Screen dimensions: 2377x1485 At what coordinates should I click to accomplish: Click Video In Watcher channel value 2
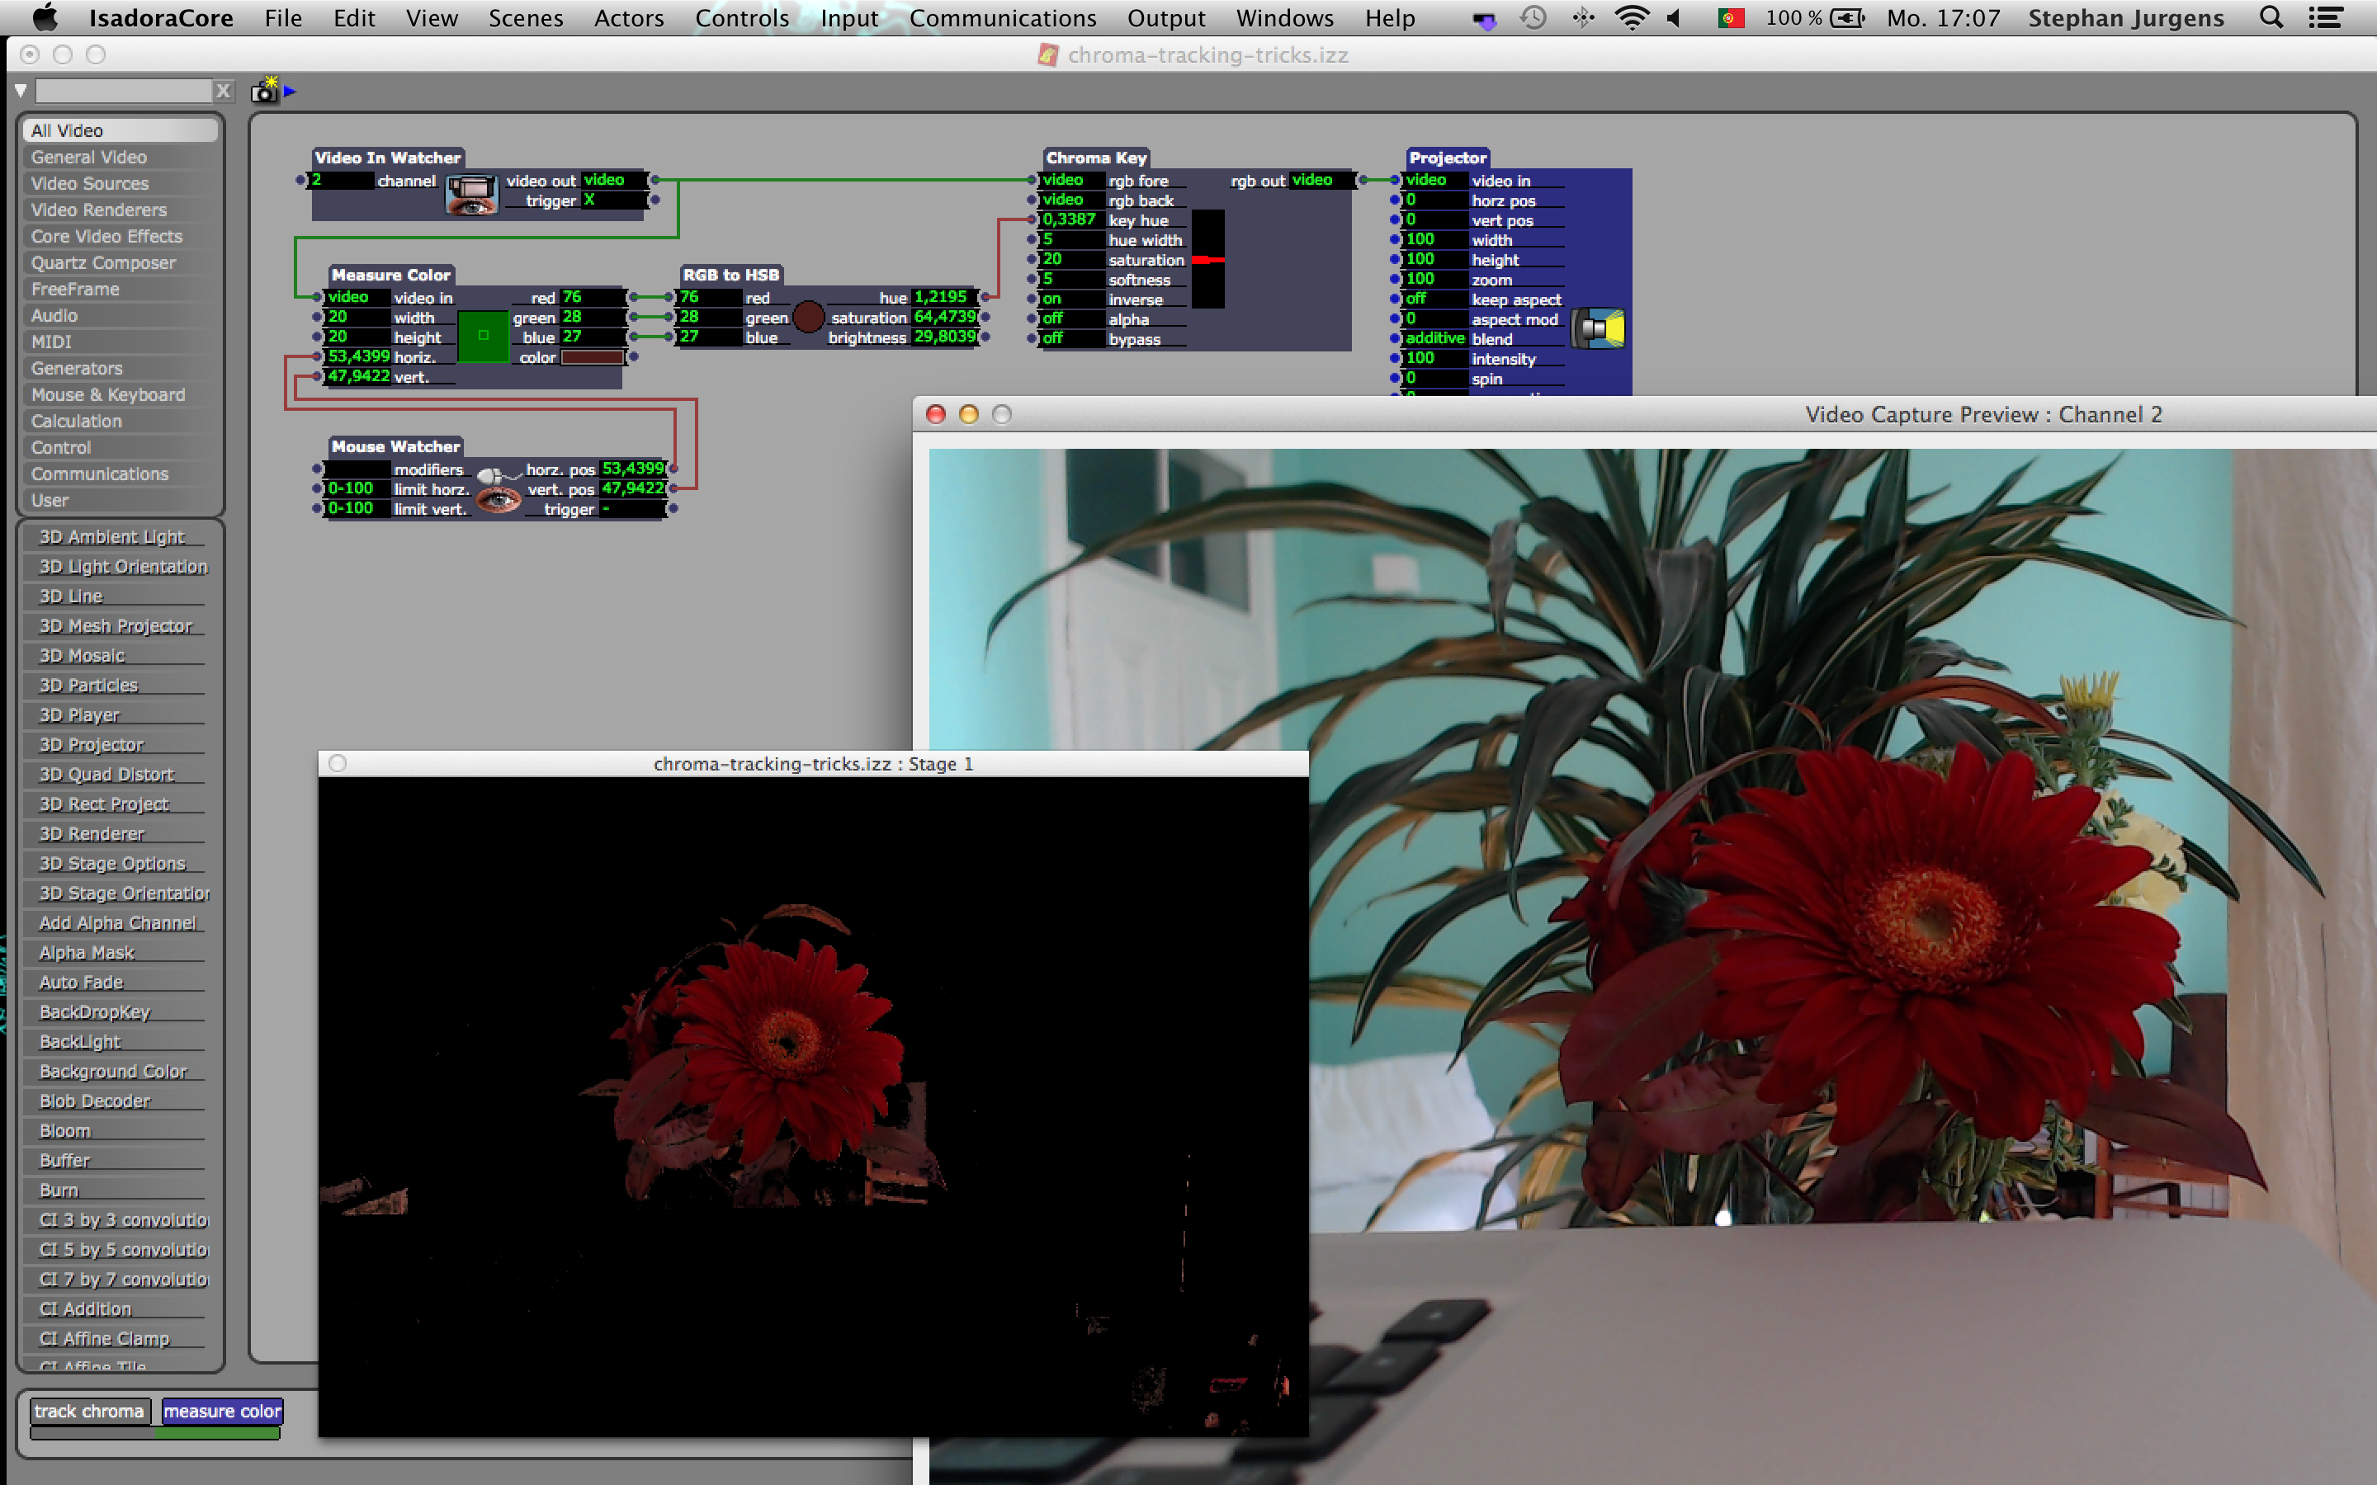point(342,180)
